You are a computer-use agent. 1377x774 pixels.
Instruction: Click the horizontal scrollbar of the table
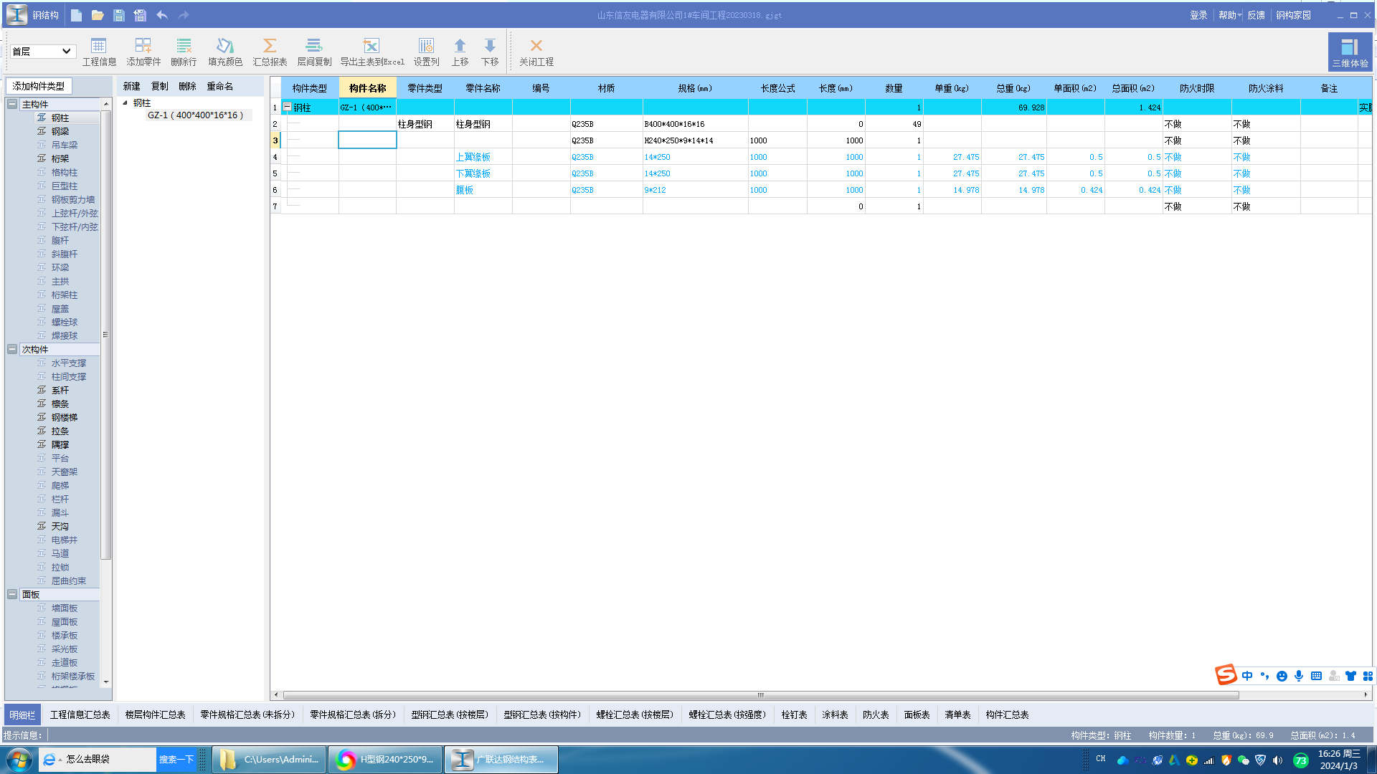761,695
